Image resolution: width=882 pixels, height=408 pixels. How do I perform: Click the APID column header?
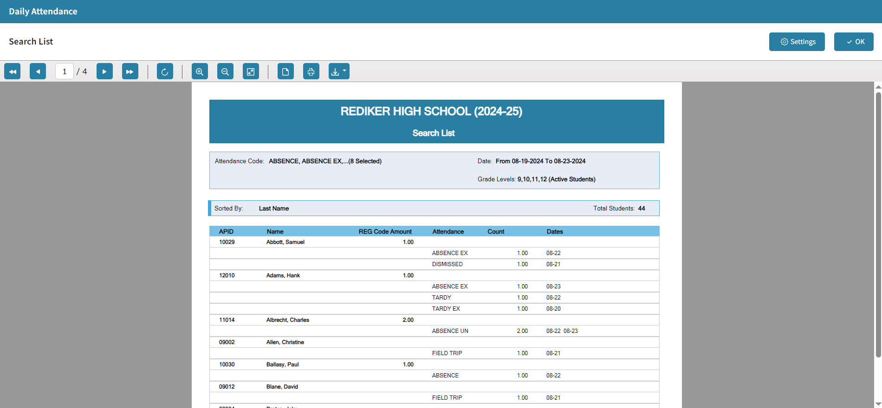pyautogui.click(x=227, y=231)
